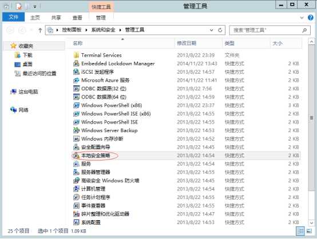
Task: Click the 碎片整理和优化驱动器 icon
Action: pos(76,214)
